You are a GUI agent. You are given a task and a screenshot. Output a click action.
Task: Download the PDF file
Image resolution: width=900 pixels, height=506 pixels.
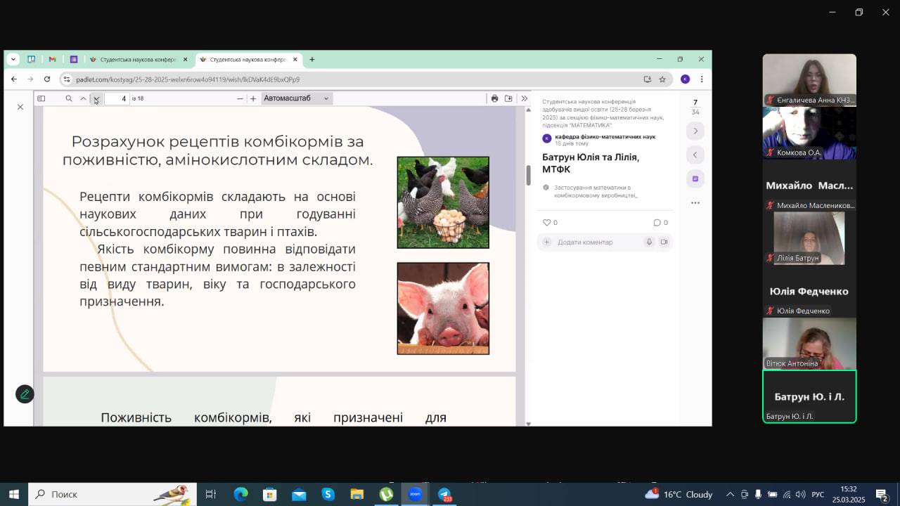pos(508,98)
